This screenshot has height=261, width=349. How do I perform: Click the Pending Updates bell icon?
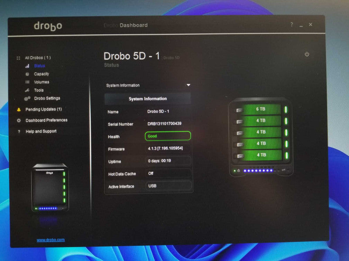pyautogui.click(x=19, y=110)
